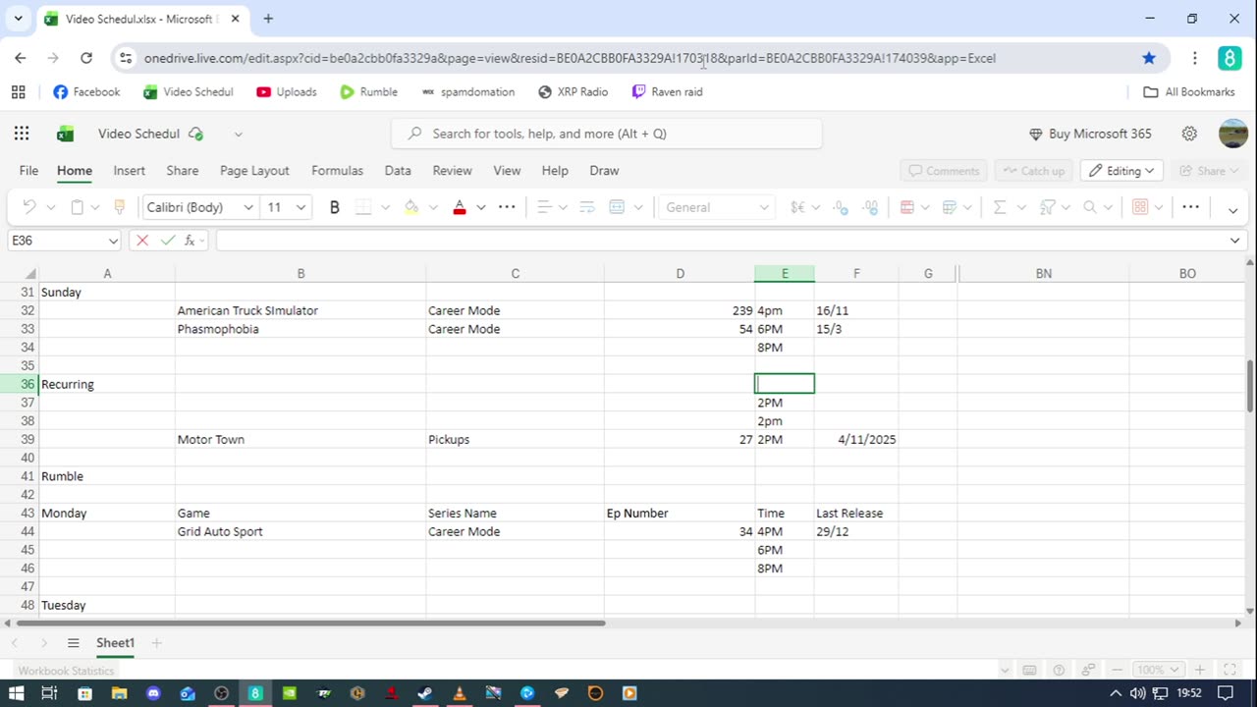The image size is (1257, 707).
Task: Click the Decrease Decimal icon
Action: (x=841, y=207)
